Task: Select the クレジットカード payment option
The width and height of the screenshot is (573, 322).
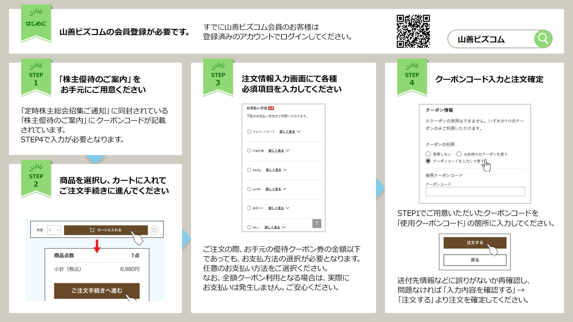Action: tap(249, 132)
